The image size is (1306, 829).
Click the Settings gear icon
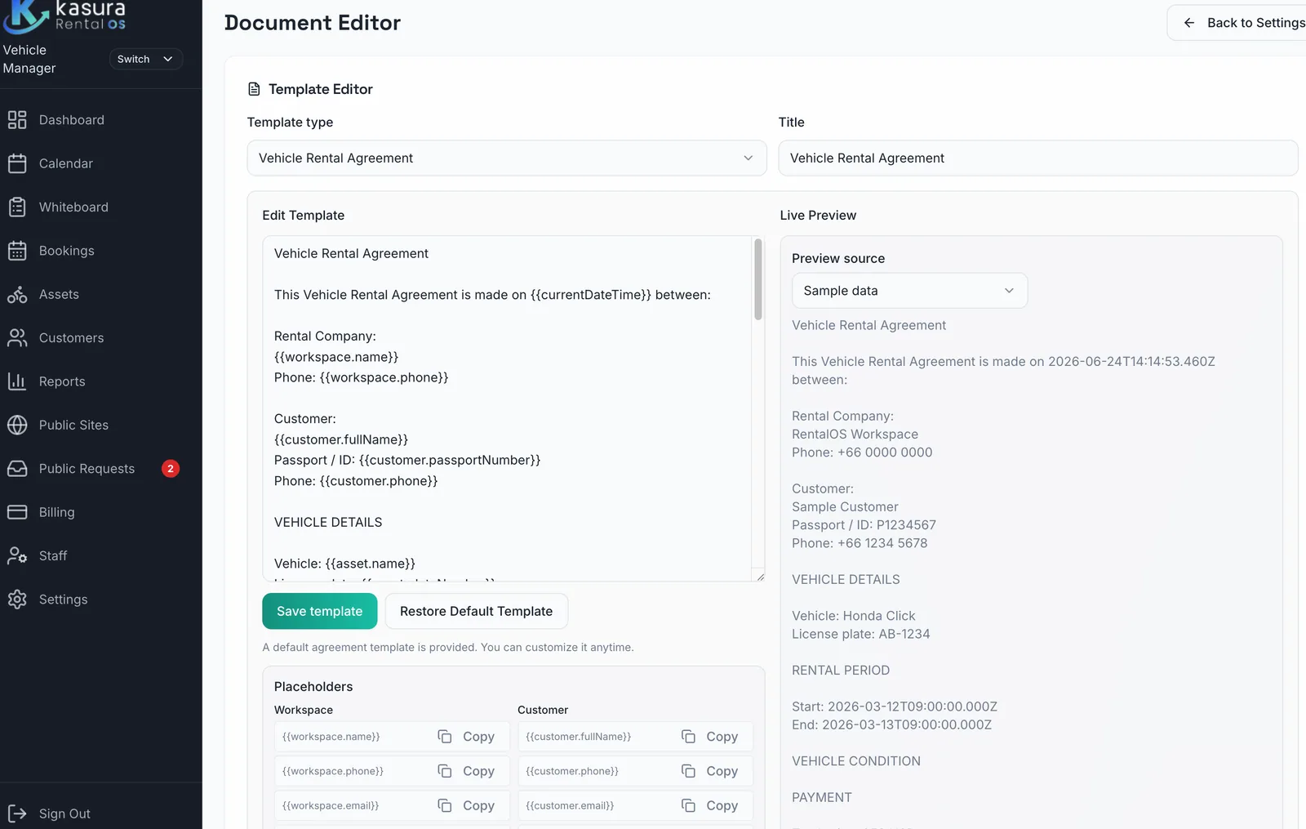click(x=17, y=599)
